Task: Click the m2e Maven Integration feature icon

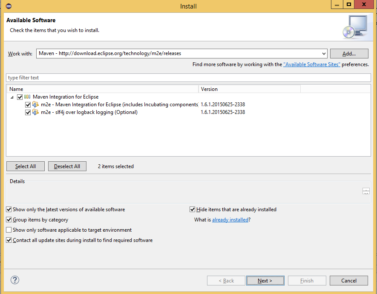Action: [35, 105]
